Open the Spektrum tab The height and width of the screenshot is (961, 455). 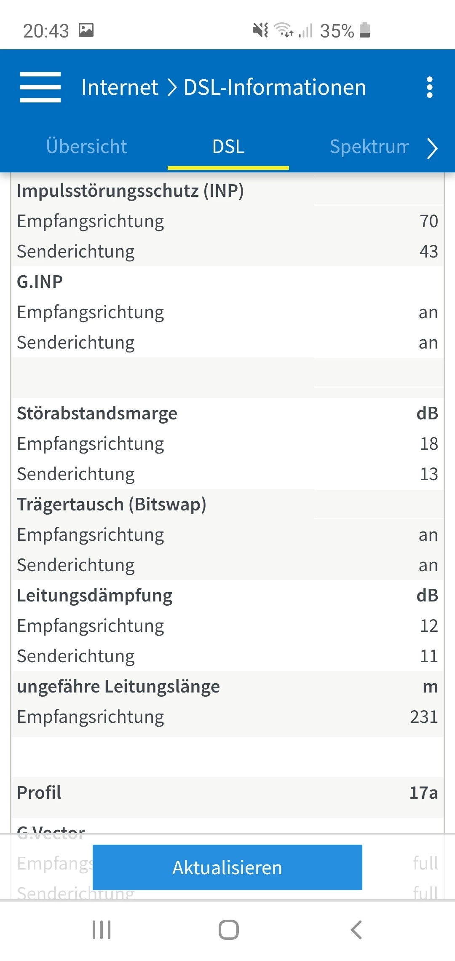[369, 147]
